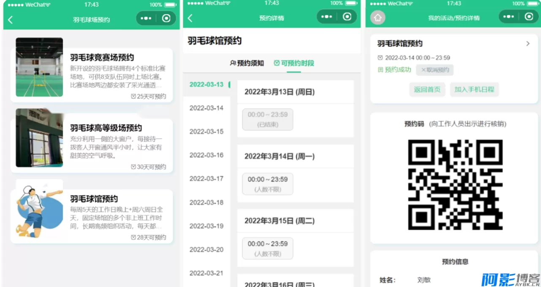Select date 2022-03-20 in sidebar
The width and height of the screenshot is (541, 287).
click(207, 250)
